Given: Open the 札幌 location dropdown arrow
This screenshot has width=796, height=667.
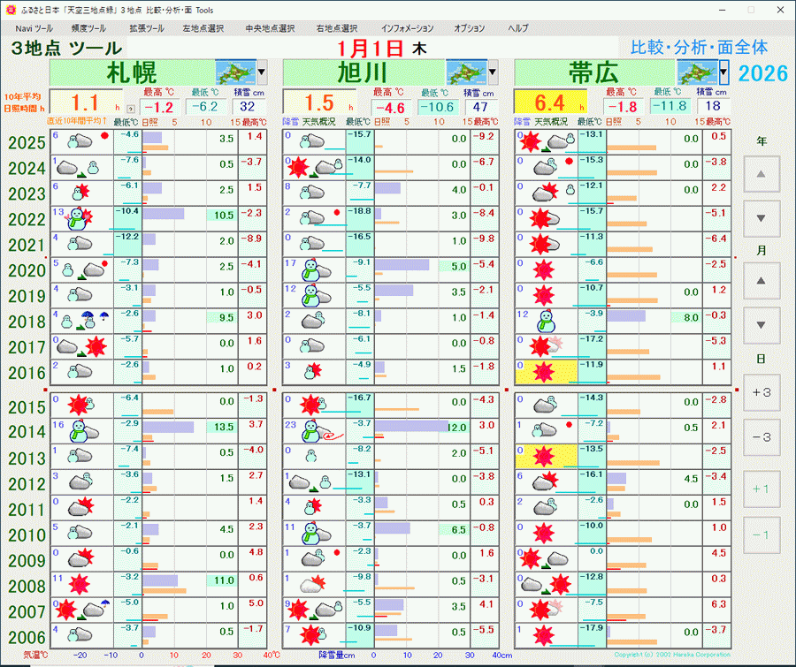Looking at the screenshot, I should click(x=261, y=72).
